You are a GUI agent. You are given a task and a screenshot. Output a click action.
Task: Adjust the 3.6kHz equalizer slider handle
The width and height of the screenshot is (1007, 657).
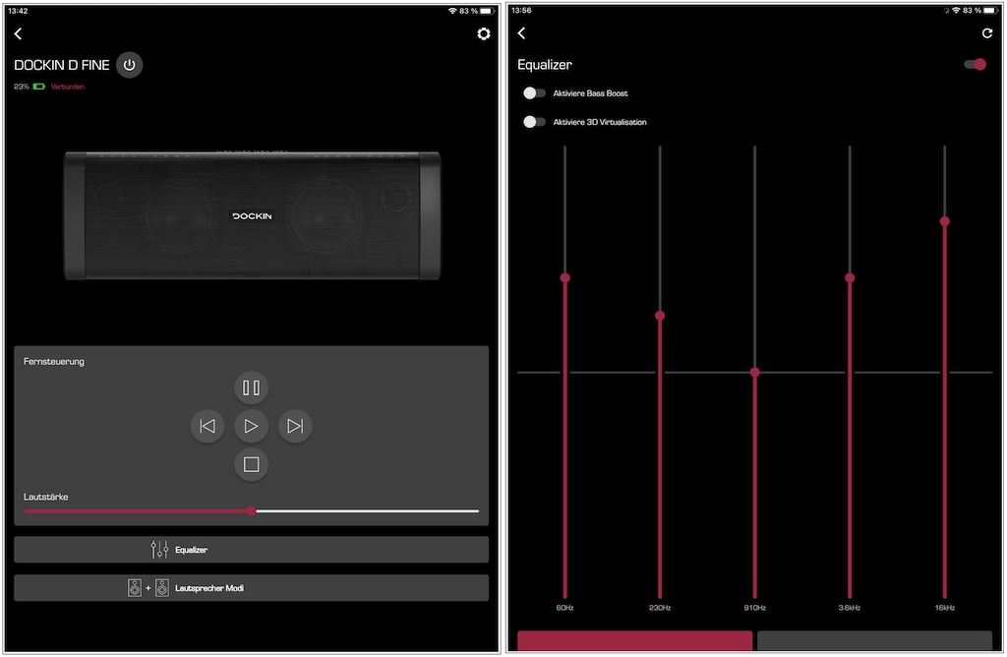point(850,278)
